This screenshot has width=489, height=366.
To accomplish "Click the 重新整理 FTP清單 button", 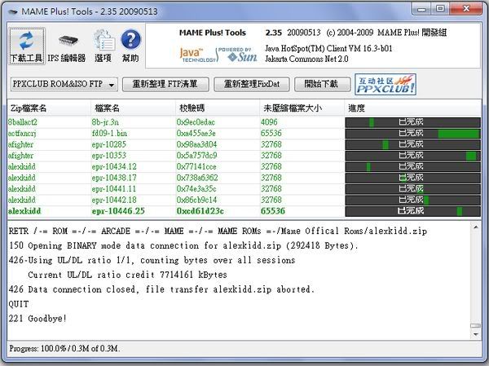I will (x=165, y=84).
